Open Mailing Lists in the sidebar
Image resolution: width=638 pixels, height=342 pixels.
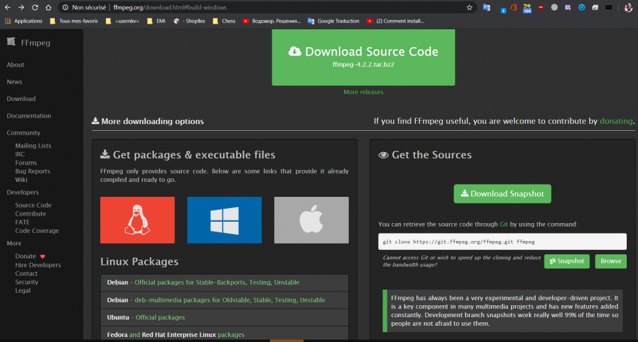33,146
